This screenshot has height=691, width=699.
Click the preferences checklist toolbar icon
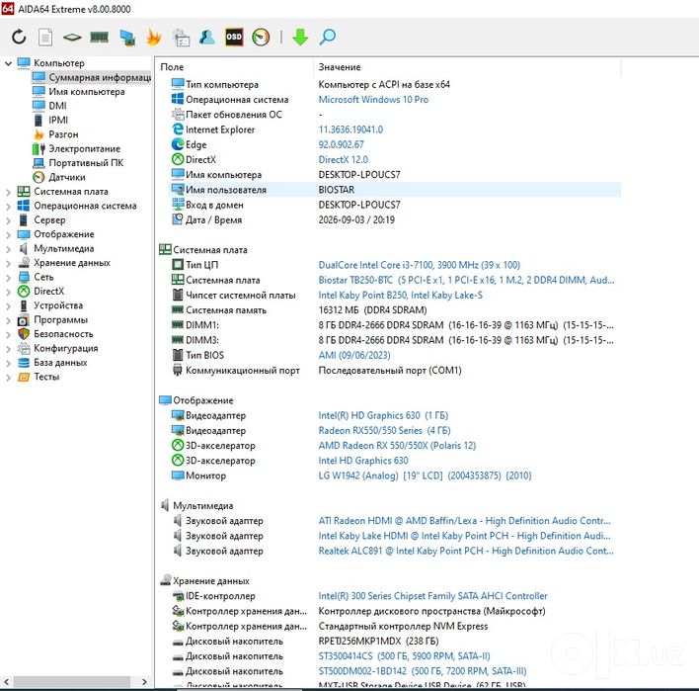(x=181, y=38)
